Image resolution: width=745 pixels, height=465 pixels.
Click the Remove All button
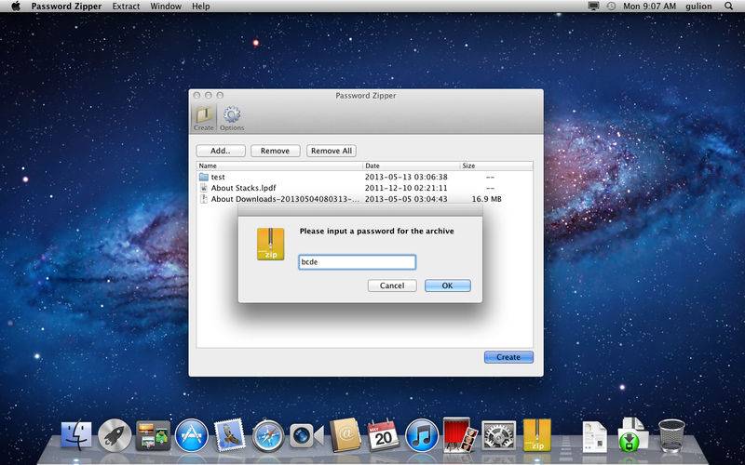(332, 151)
